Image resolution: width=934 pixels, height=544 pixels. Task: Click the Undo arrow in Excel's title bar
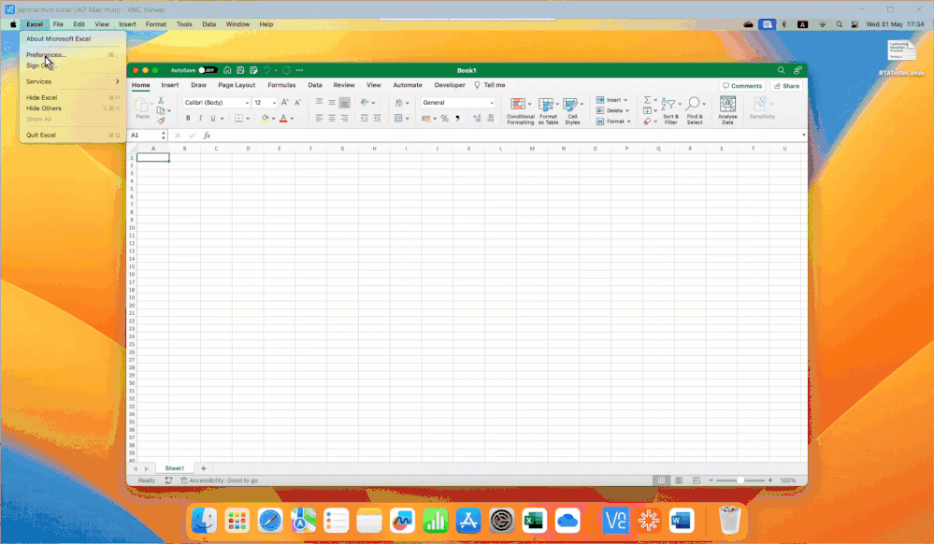[x=266, y=70]
